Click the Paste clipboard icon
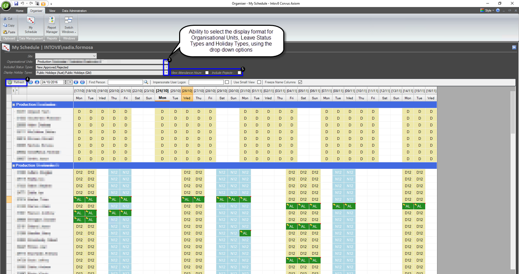The width and height of the screenshot is (519, 274). point(5,32)
